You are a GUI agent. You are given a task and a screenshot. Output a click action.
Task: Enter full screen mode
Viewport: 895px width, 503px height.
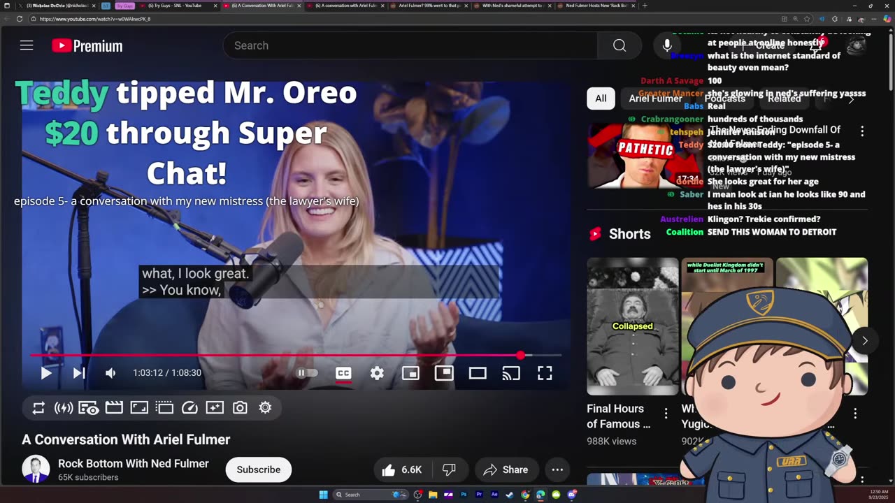coord(545,373)
